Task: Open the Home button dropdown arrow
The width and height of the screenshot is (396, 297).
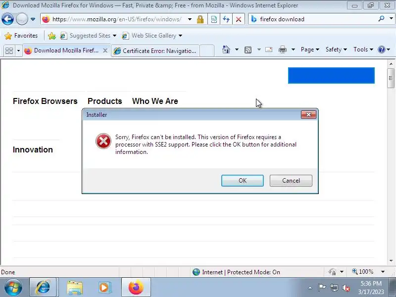Action: coord(237,49)
